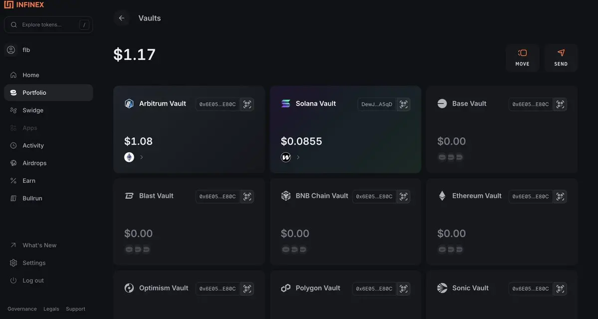This screenshot has height=319, width=598.
Task: Click the Polygon chain logo
Action: [x=286, y=288]
